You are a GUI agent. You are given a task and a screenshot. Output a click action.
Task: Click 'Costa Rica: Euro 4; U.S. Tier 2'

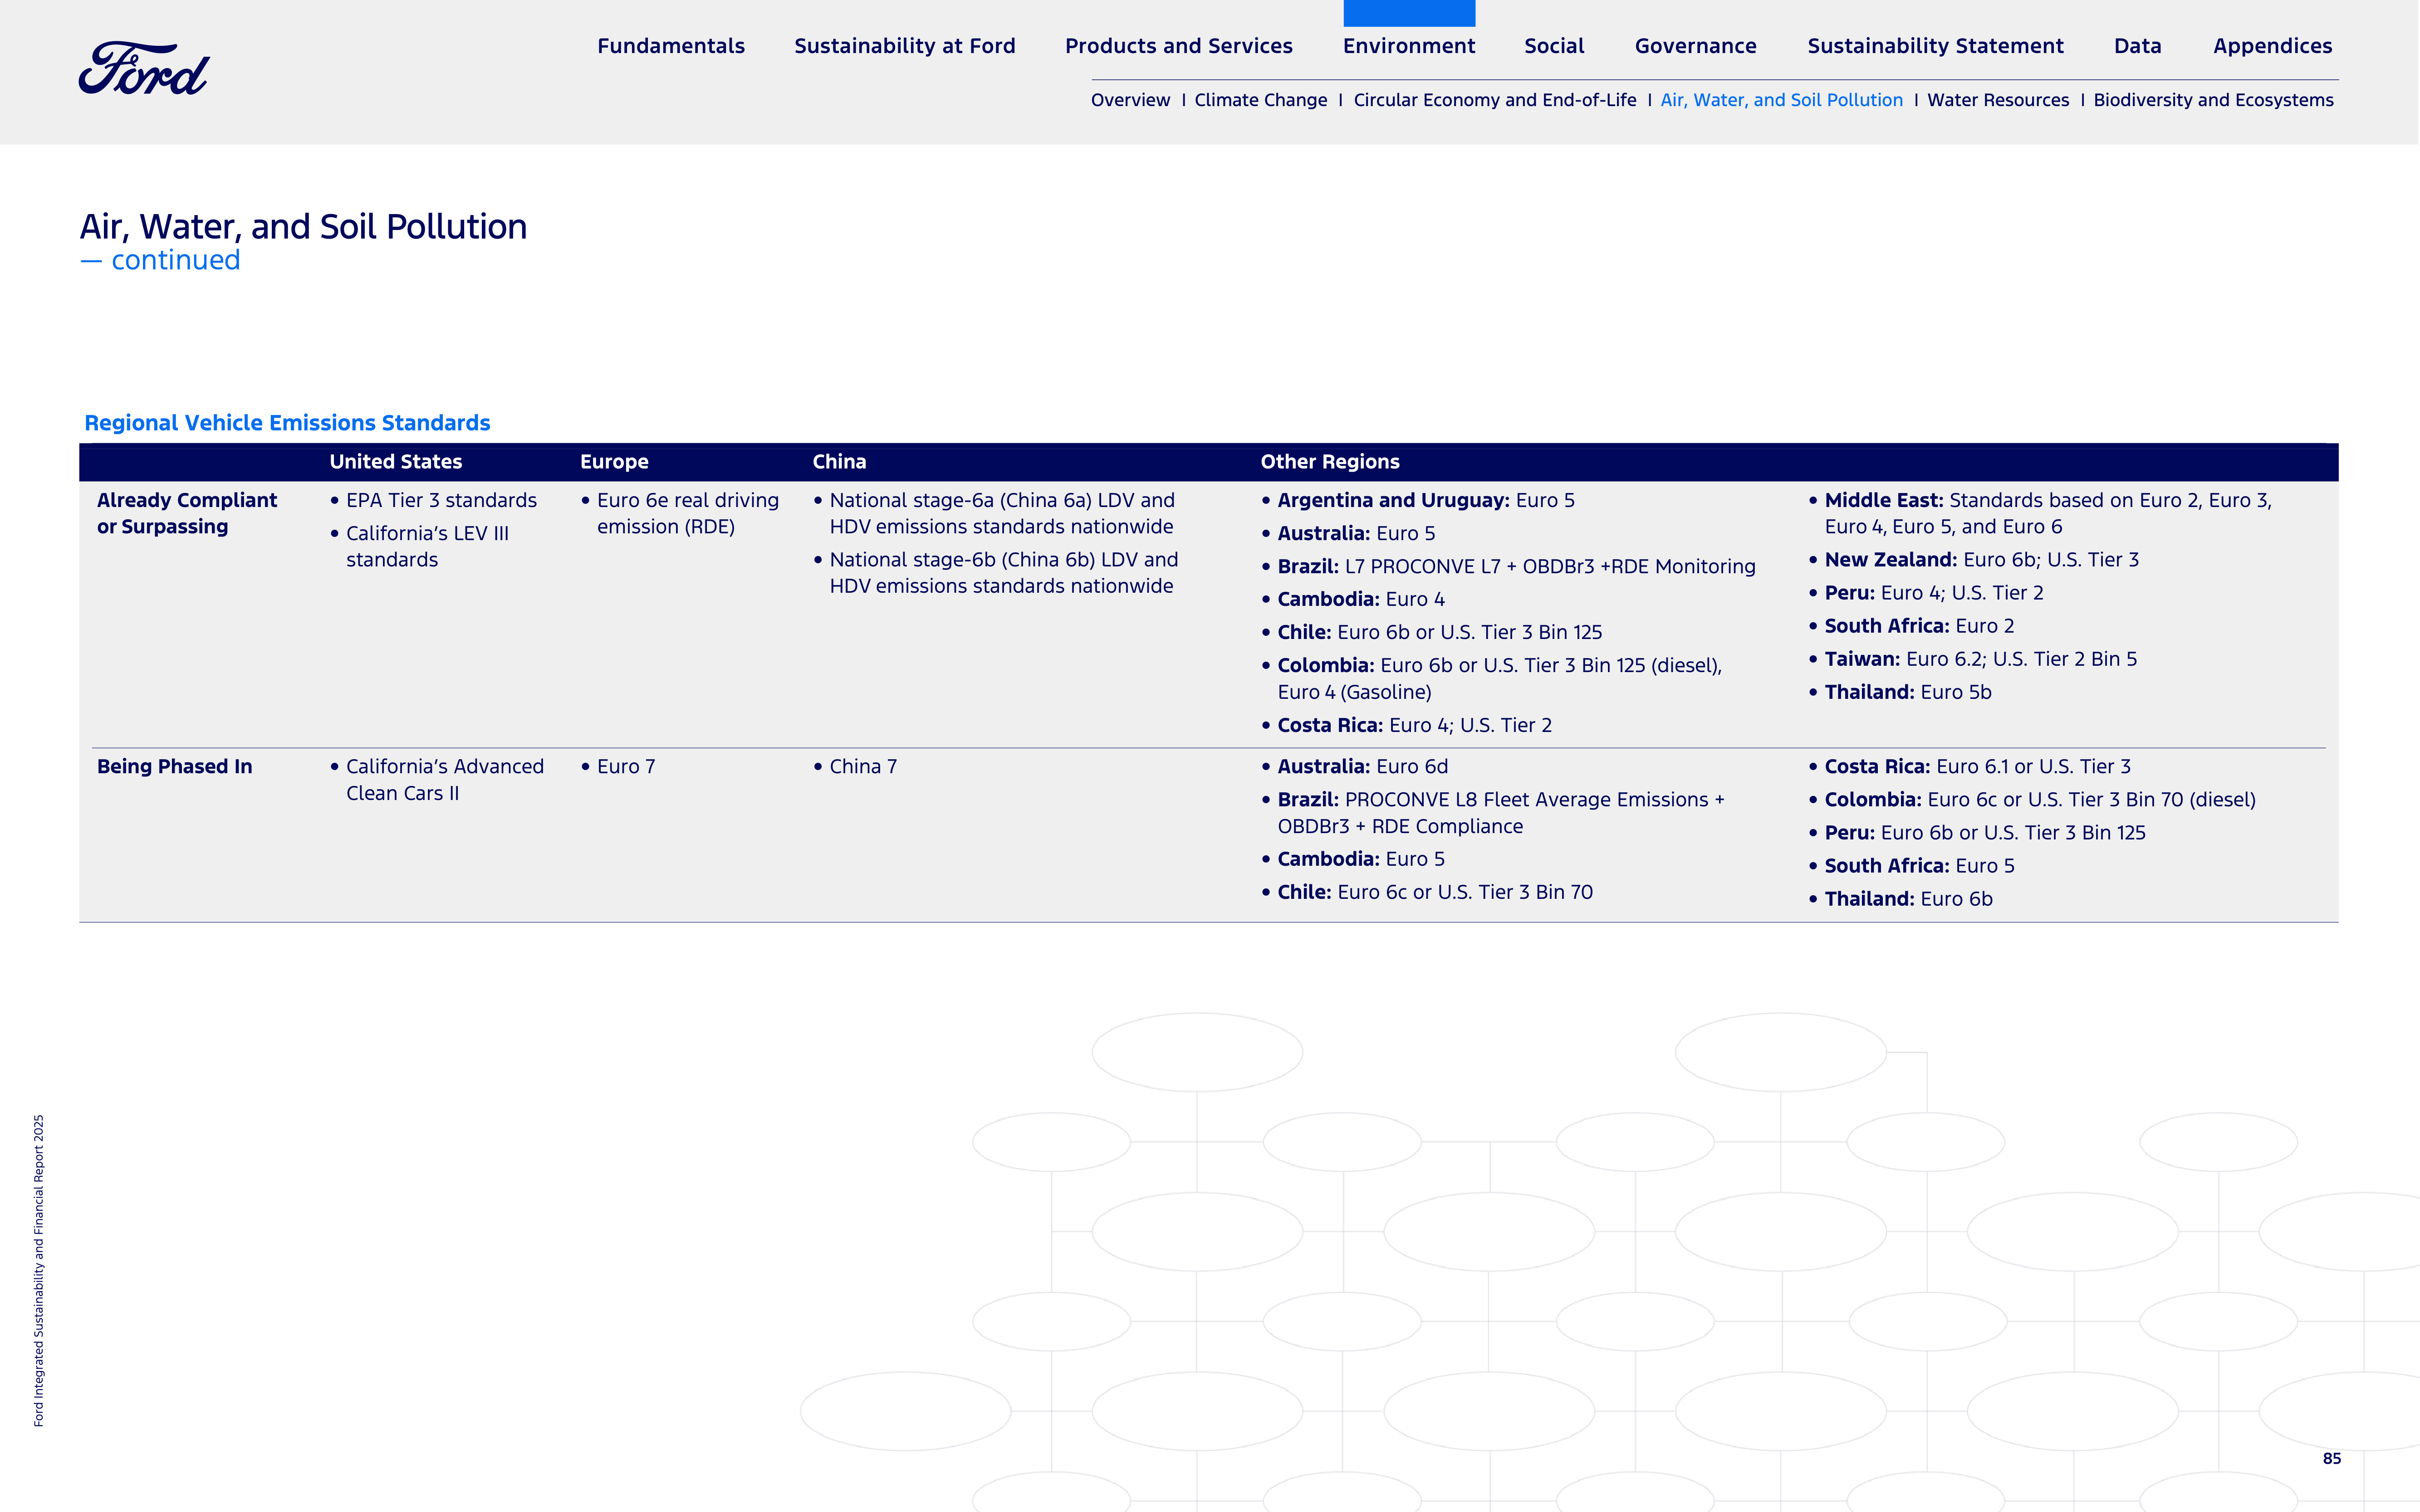(1415, 726)
